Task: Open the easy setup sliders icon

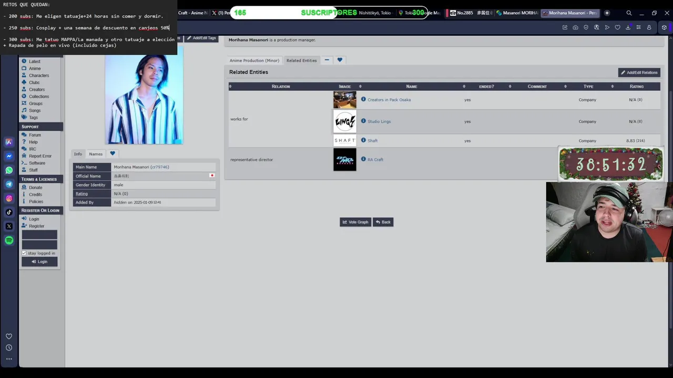Action: pos(638,27)
